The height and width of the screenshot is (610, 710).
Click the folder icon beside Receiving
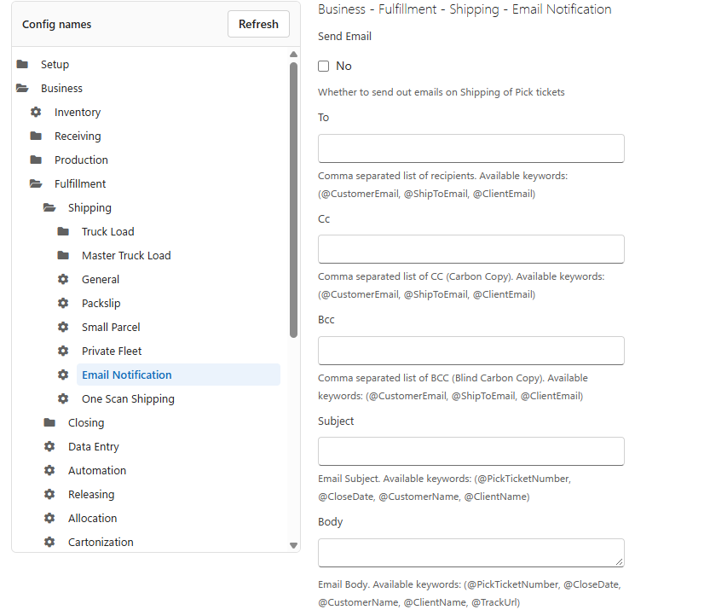[x=36, y=136]
